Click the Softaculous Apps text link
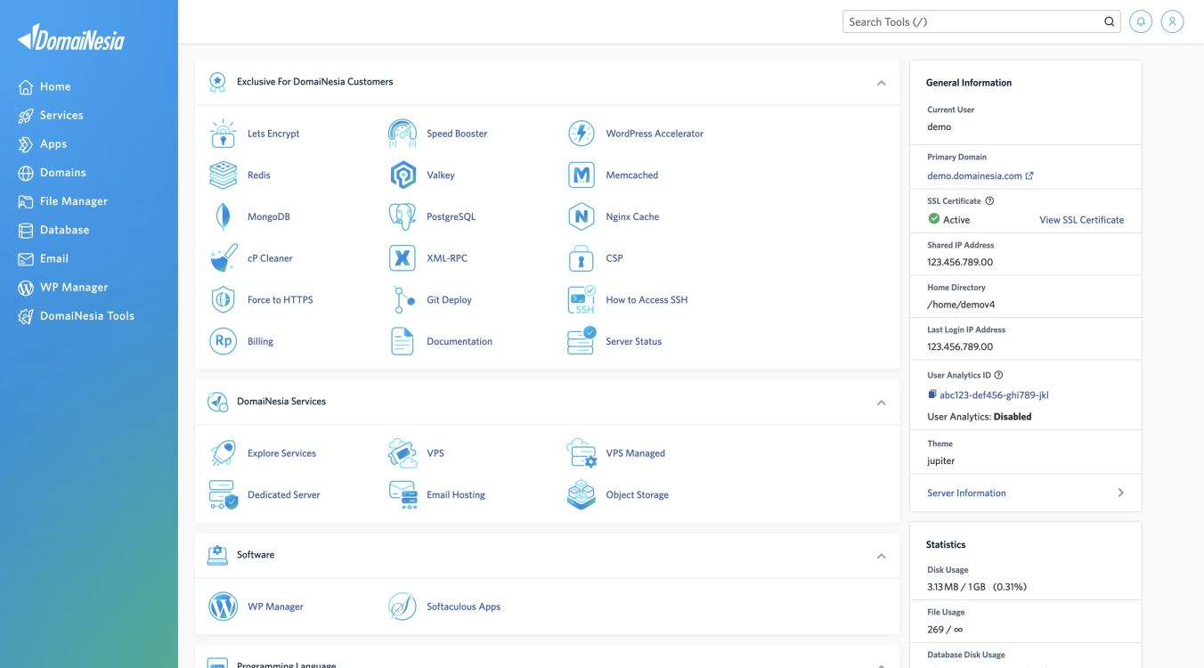 click(463, 607)
